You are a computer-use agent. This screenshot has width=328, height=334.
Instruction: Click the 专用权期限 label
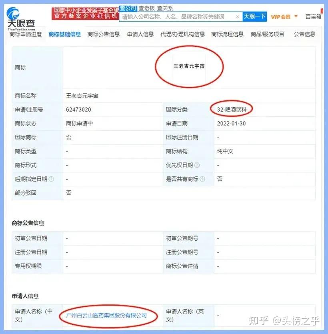click(28, 266)
